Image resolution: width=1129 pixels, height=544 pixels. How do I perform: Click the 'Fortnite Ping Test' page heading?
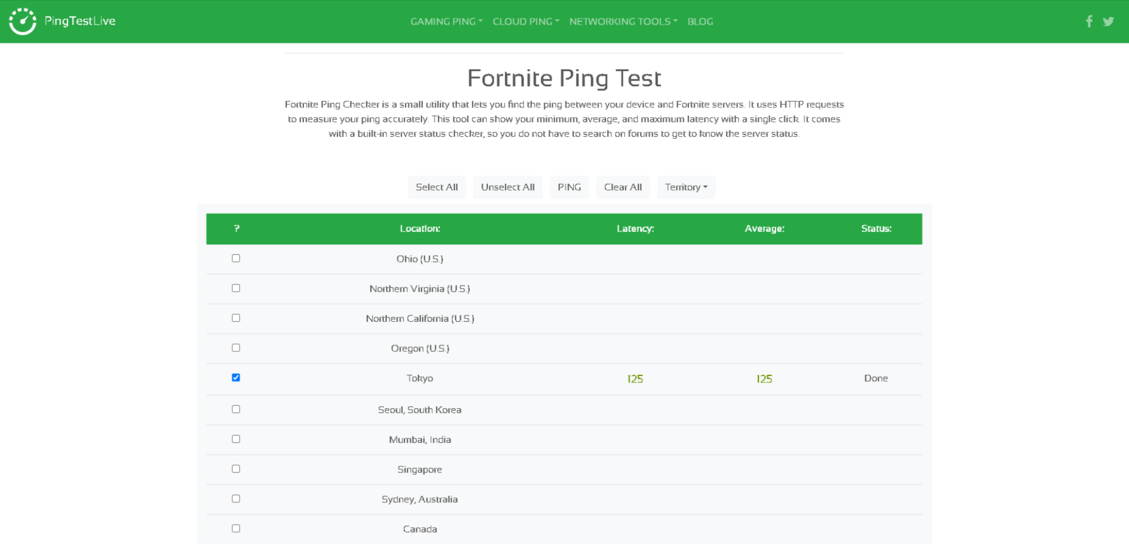(564, 78)
